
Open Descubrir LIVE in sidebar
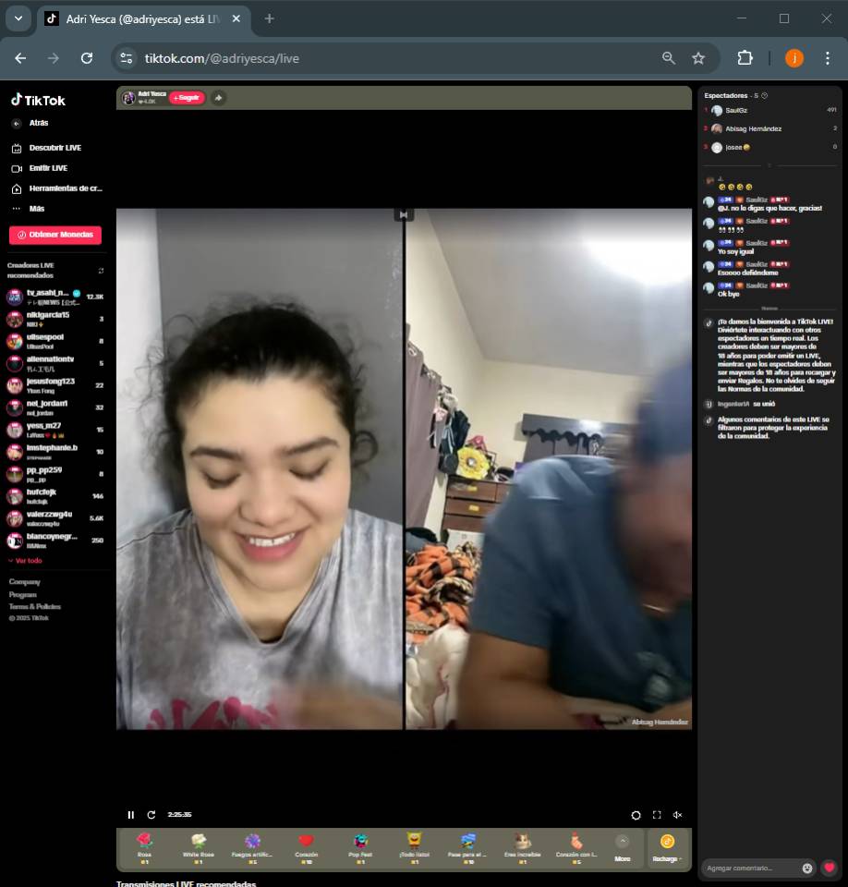pyautogui.click(x=55, y=148)
